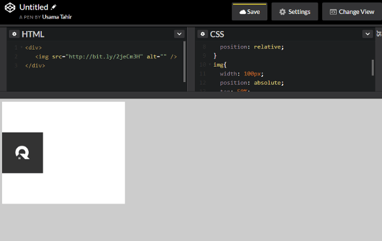Image resolution: width=382 pixels, height=241 pixels.
Task: Click the HTML editor scrollbar
Action: [185, 62]
